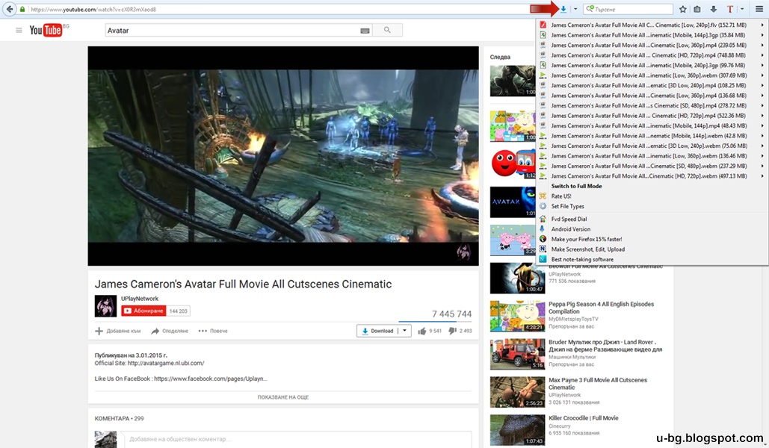Viewport: 769px width, 448px height.
Task: Open the Повече more options menu
Action: (213, 331)
